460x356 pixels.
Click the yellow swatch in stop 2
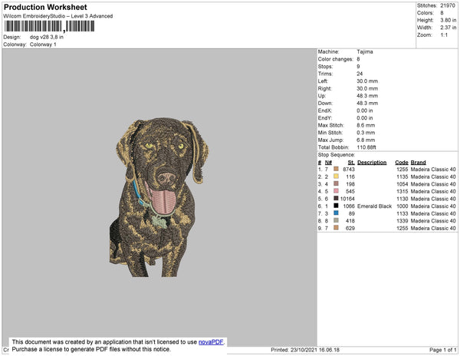pos(337,176)
